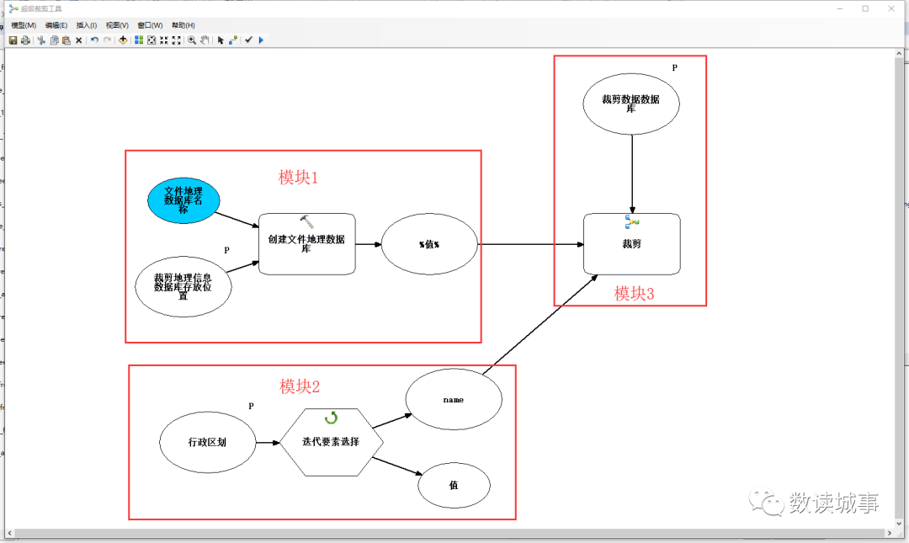Viewport: 909px width, 543px height.
Task: Cut selected element with the scissors icon
Action: click(41, 40)
